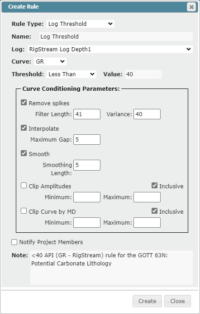Select the Name text field

116,37
